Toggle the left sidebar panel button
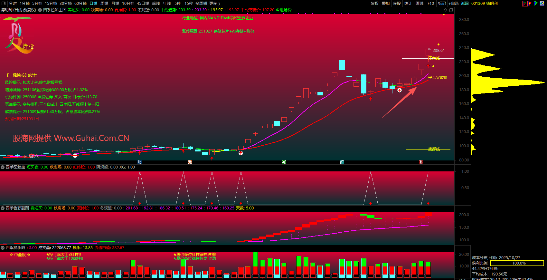Image resolution: width=547 pixels, height=280 pixels. click(4, 4)
